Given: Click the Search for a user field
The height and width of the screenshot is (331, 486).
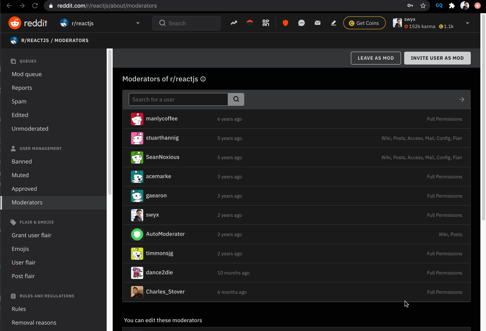Looking at the screenshot, I should (178, 99).
